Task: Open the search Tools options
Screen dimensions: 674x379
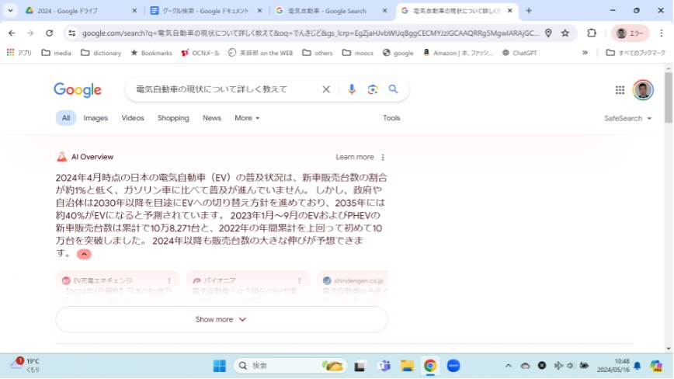Action: click(391, 118)
